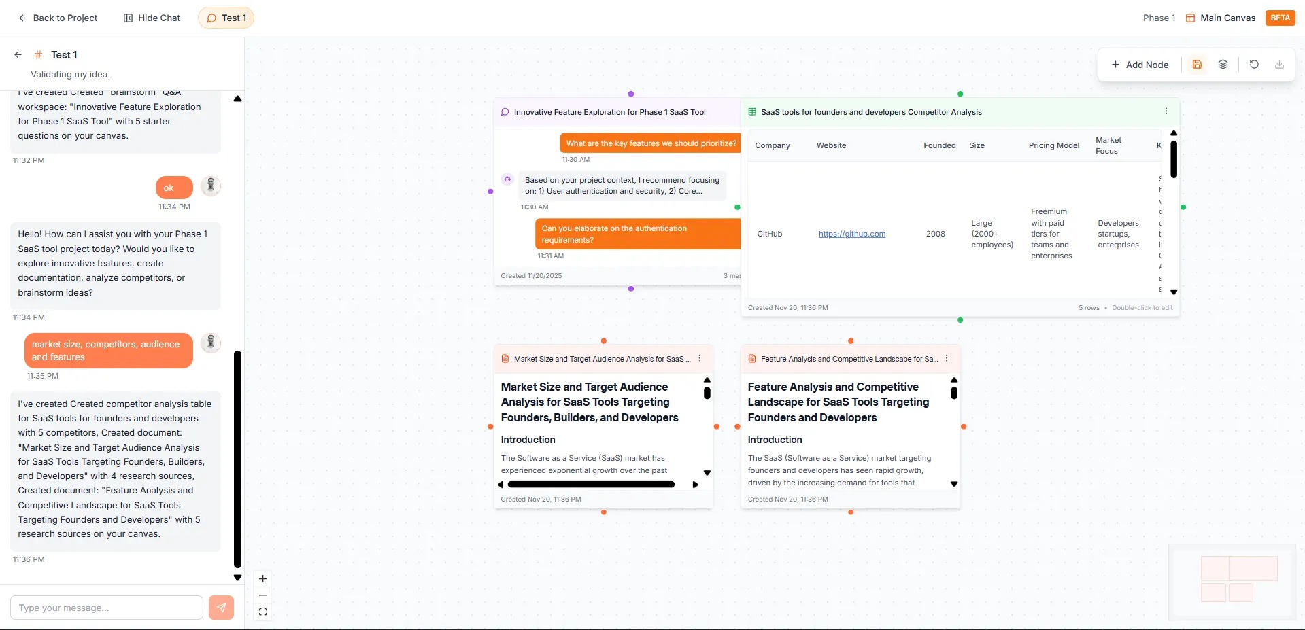Screen dimensions: 1305x630
Task: Send message with paper plane button
Action: click(x=221, y=608)
